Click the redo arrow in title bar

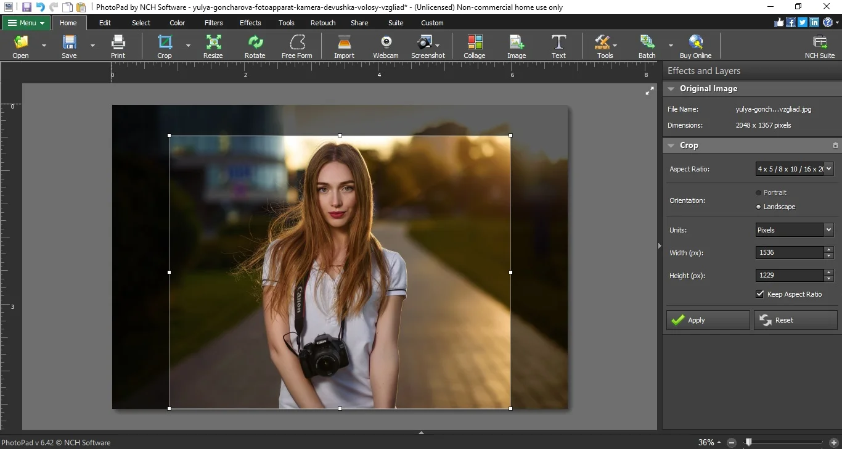[54, 7]
